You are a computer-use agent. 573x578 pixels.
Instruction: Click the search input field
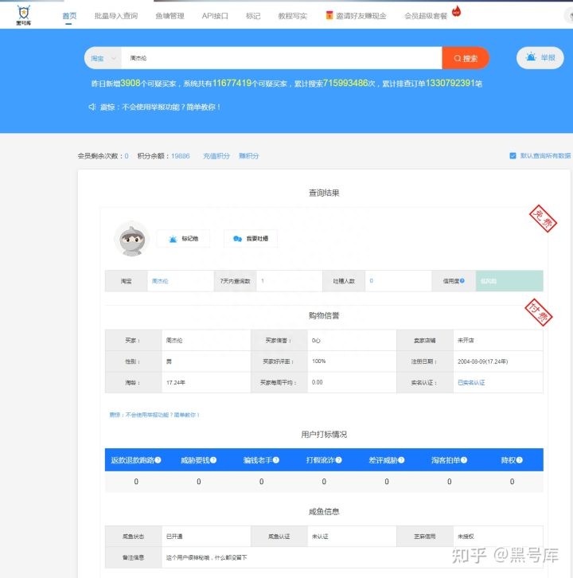click(282, 58)
